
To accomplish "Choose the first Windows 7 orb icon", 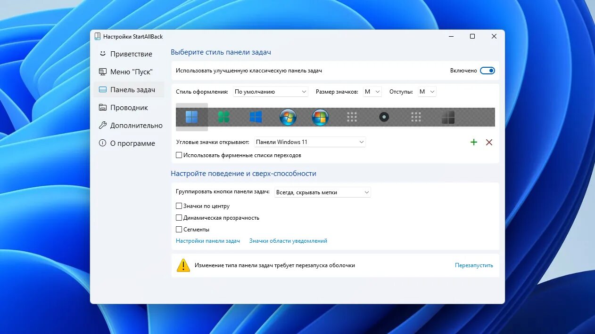I will click(x=288, y=117).
